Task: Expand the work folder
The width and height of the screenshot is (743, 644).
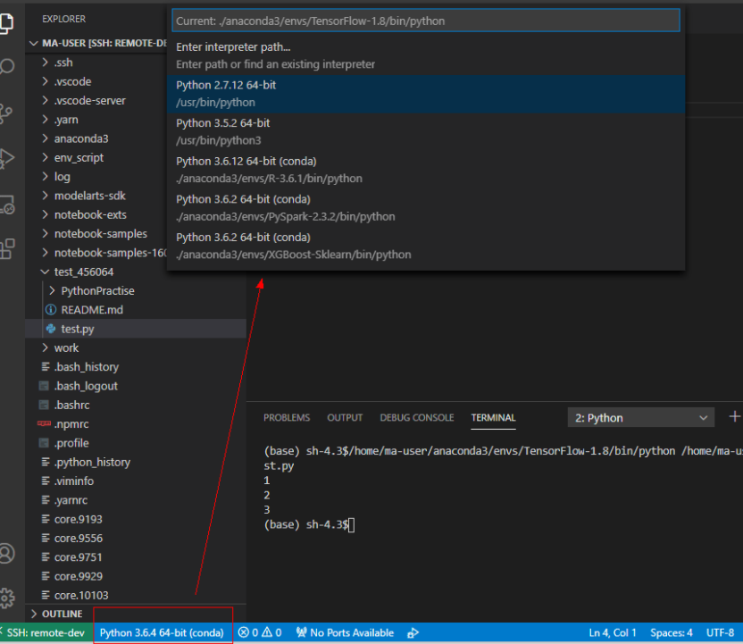Action: click(45, 347)
